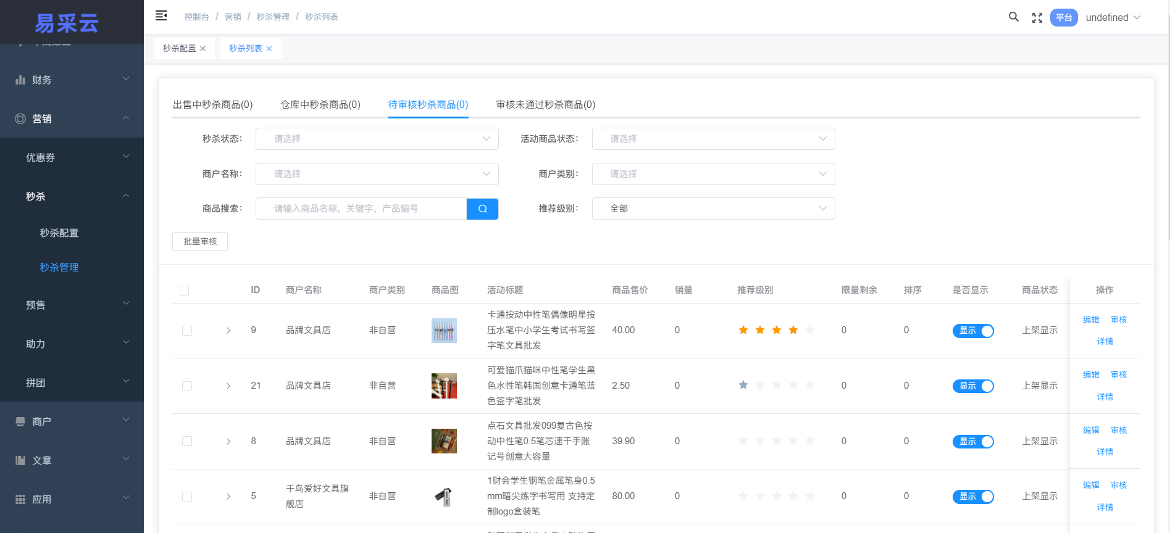
Task: Click the 应用 grid icon
Action: (20, 499)
